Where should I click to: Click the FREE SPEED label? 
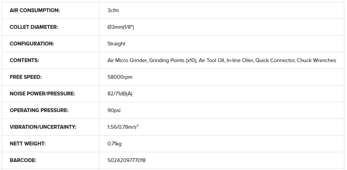[x=26, y=77]
